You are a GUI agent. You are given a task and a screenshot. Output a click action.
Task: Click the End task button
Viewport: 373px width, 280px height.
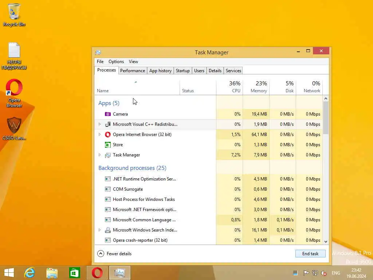click(x=310, y=254)
